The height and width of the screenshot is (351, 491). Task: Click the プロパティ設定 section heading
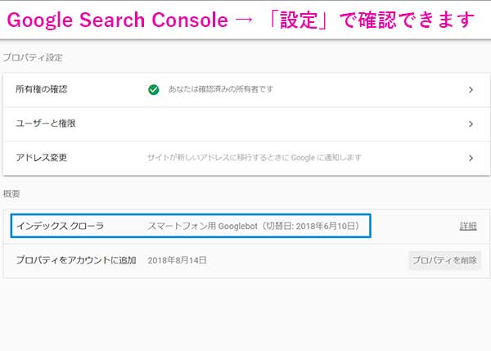pyautogui.click(x=33, y=57)
